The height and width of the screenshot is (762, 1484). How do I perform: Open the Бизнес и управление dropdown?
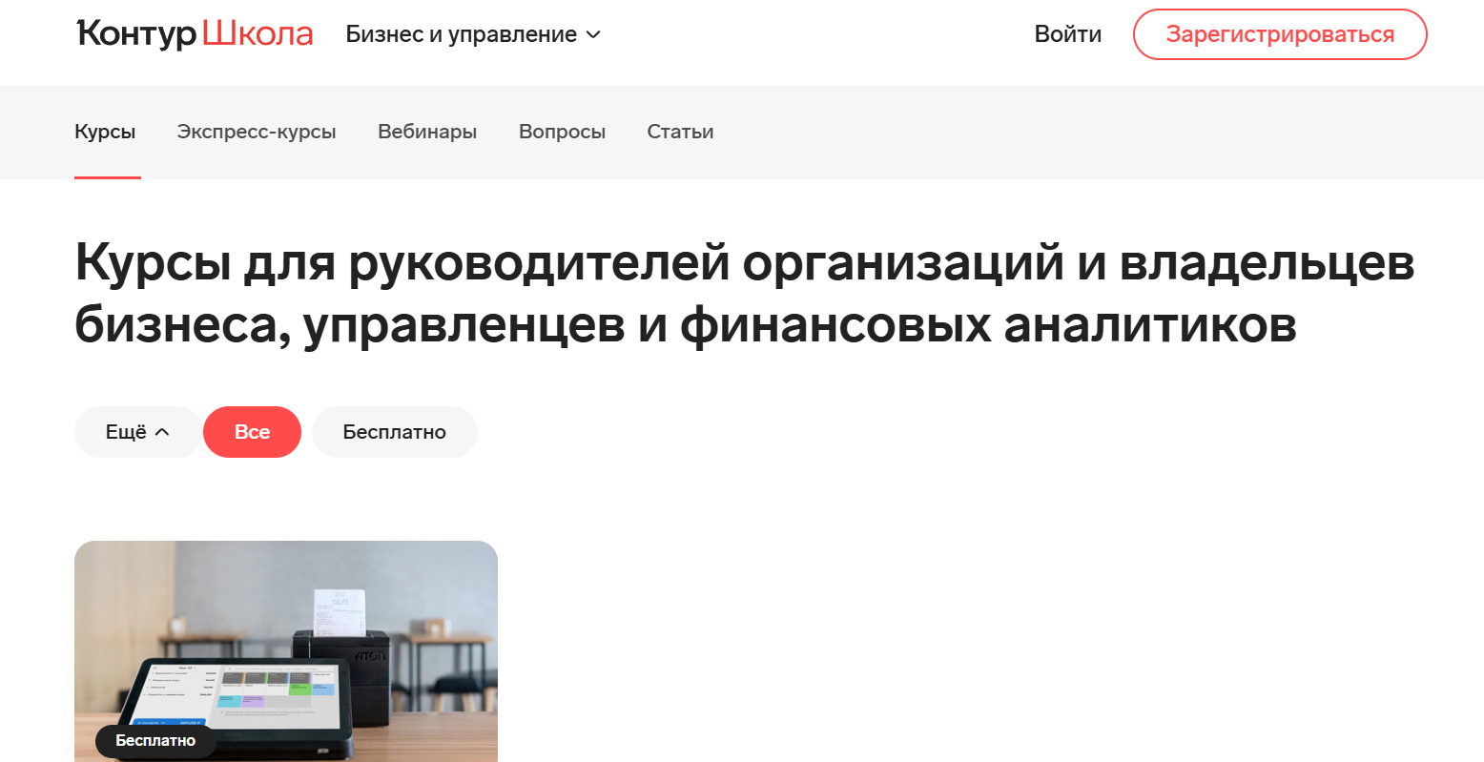[462, 34]
